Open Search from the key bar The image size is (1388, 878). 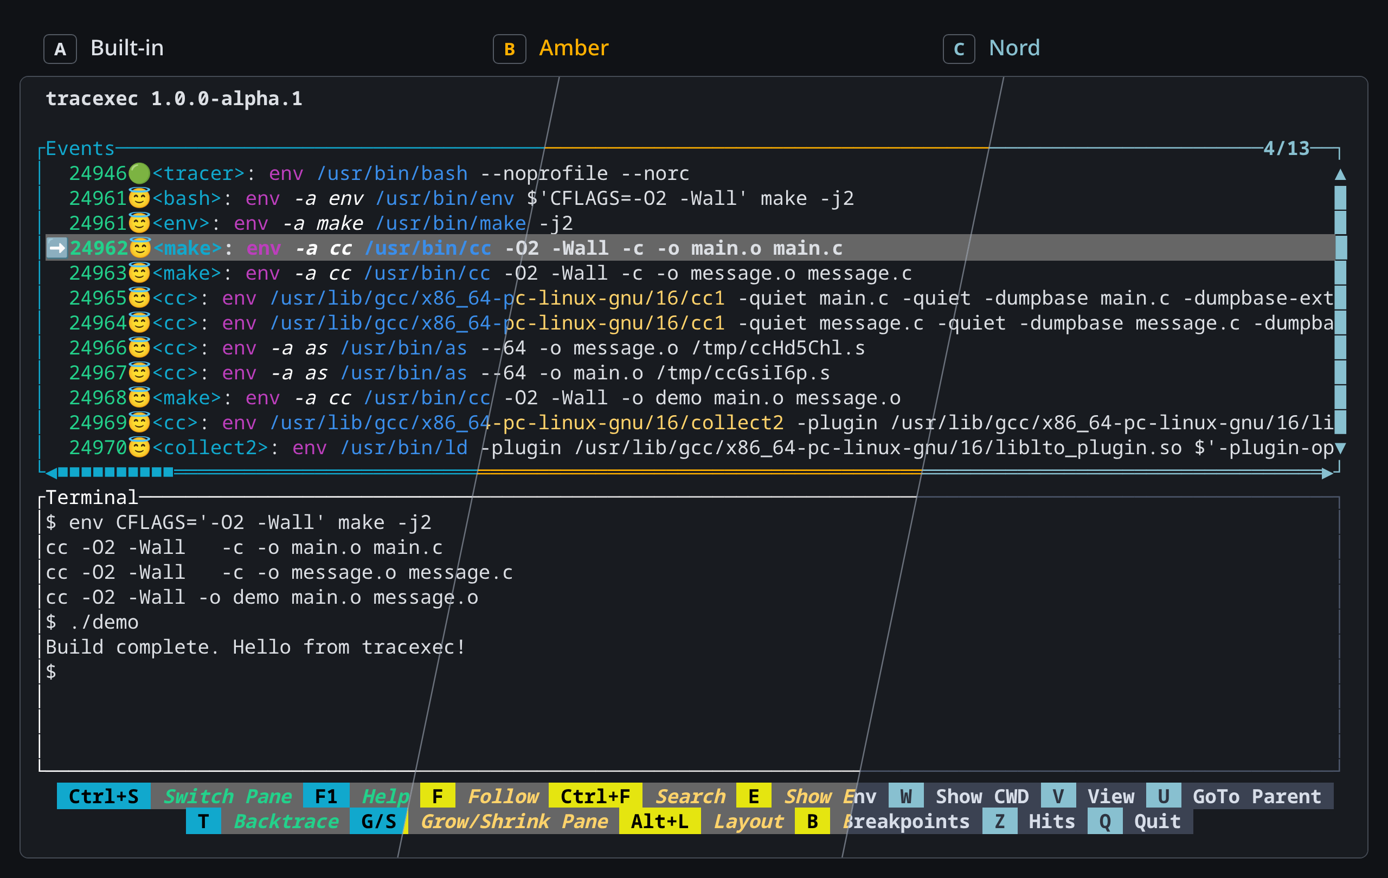(690, 796)
